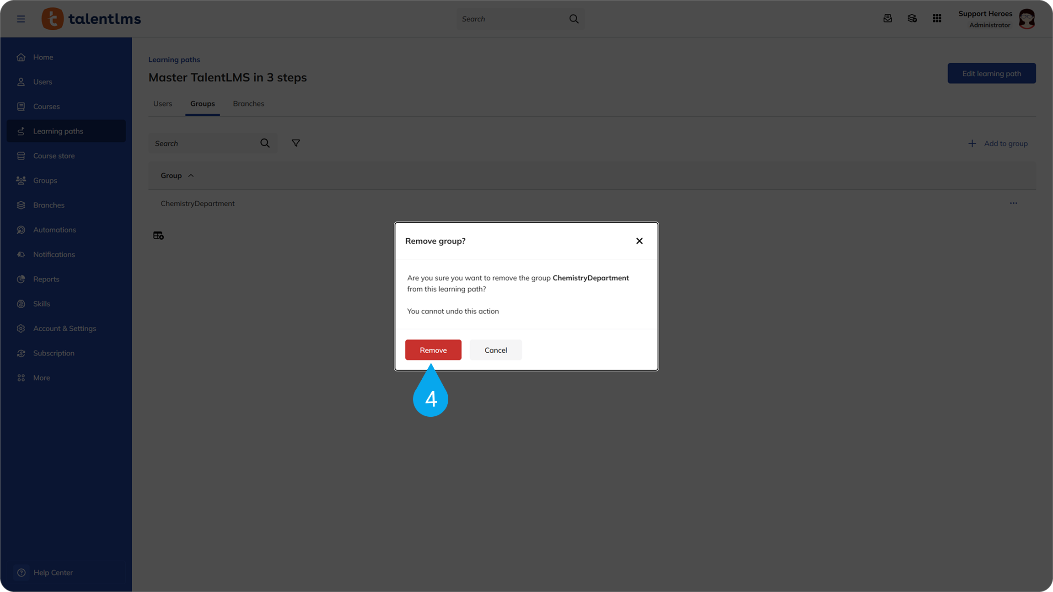Click the Reports sidebar icon
This screenshot has height=592, width=1053.
tap(21, 280)
